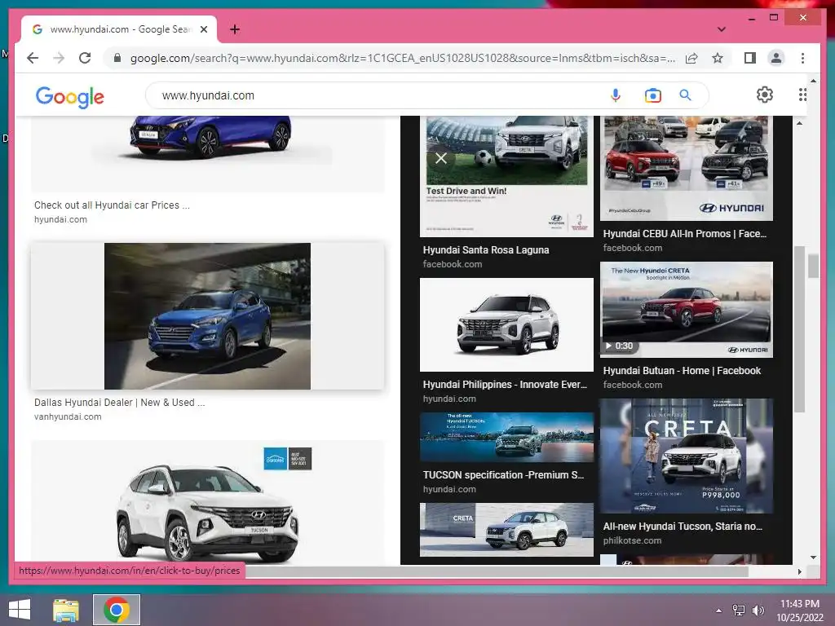Viewport: 835px width, 626px height.
Task: Open Google quick settings gear
Action: (765, 95)
